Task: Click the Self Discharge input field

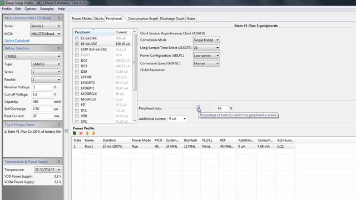Action: 42,109
